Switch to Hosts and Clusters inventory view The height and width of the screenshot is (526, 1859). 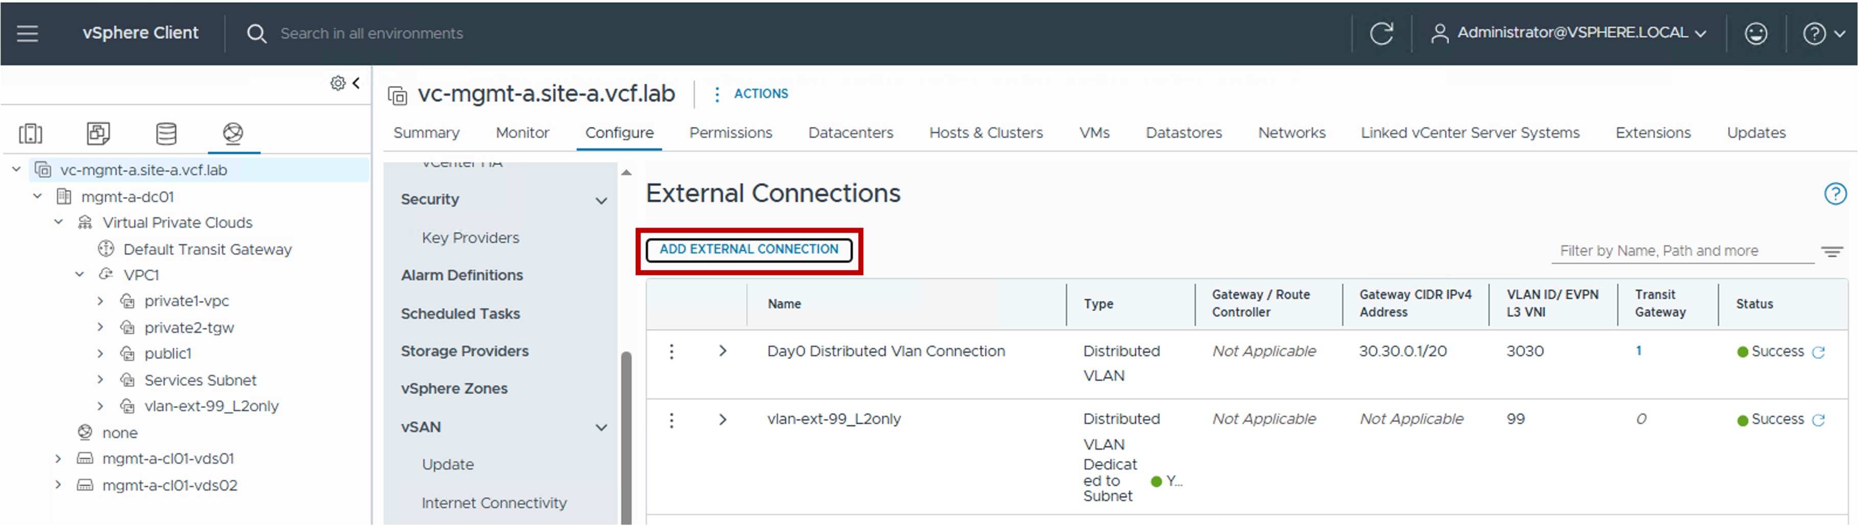click(x=30, y=133)
